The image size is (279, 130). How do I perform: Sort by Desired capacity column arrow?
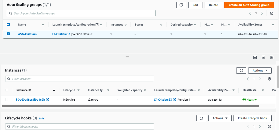click(195, 25)
